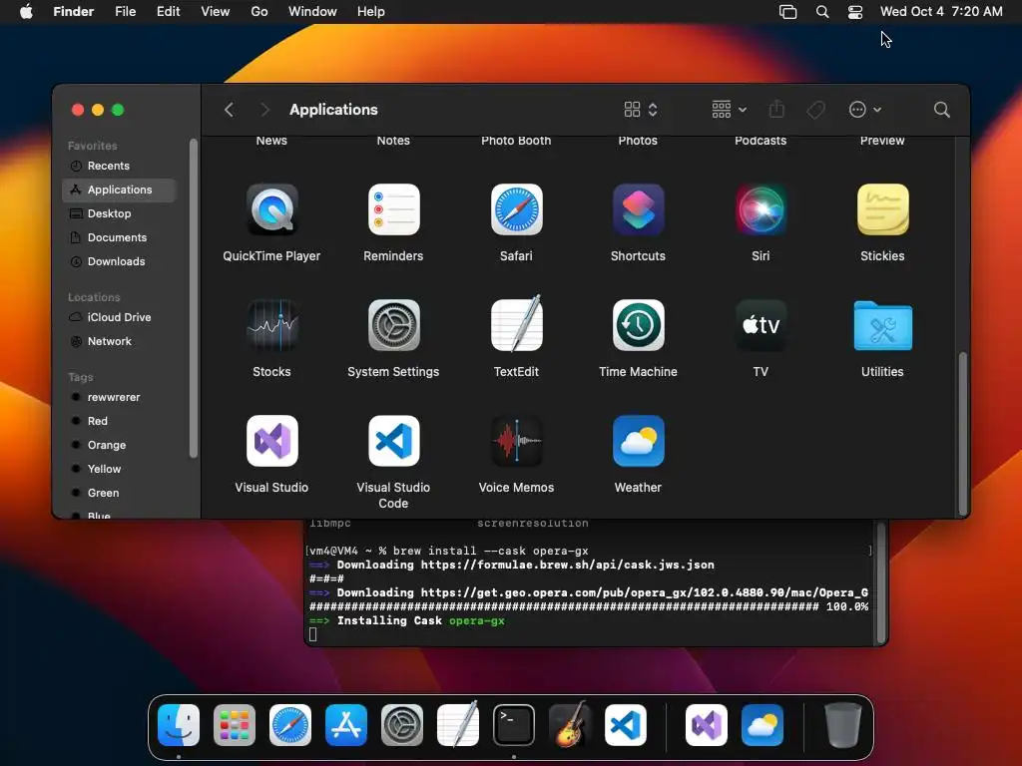Open Visual Studio Code in Finder window
The width and height of the screenshot is (1022, 766).
[393, 441]
